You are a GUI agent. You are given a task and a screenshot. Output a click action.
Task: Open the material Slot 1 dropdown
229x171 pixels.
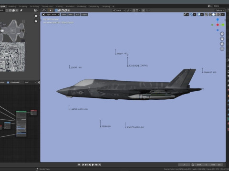(30, 83)
